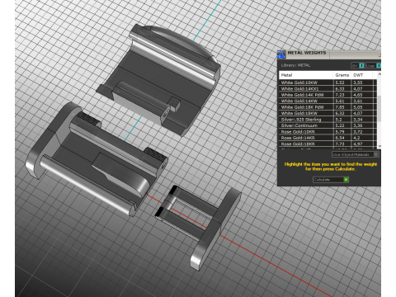The width and height of the screenshot is (396, 297).
Task: Select the clasp body with knurled grips
Action: coord(97,157)
